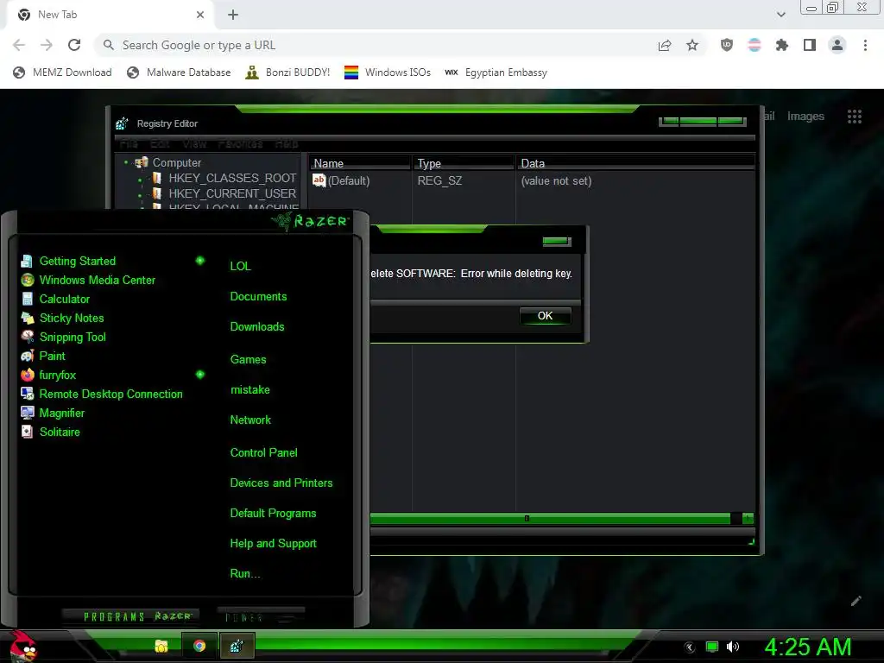
Task: Click the share page icon in Chrome
Action: [x=665, y=45]
